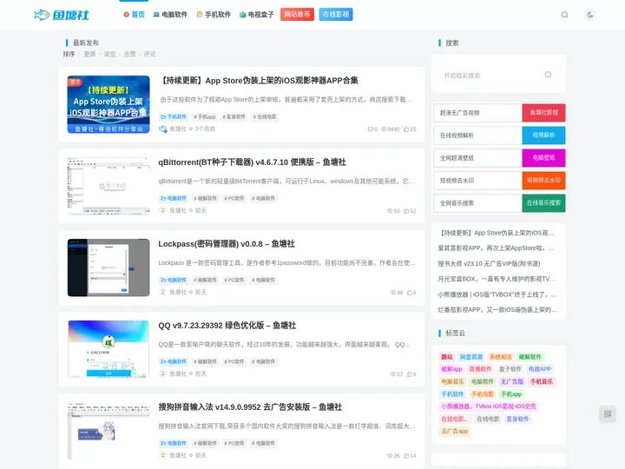Screen dimensions: 625x469
Task: Like the Lockpass post thumbs-up icon
Action: 409,293
